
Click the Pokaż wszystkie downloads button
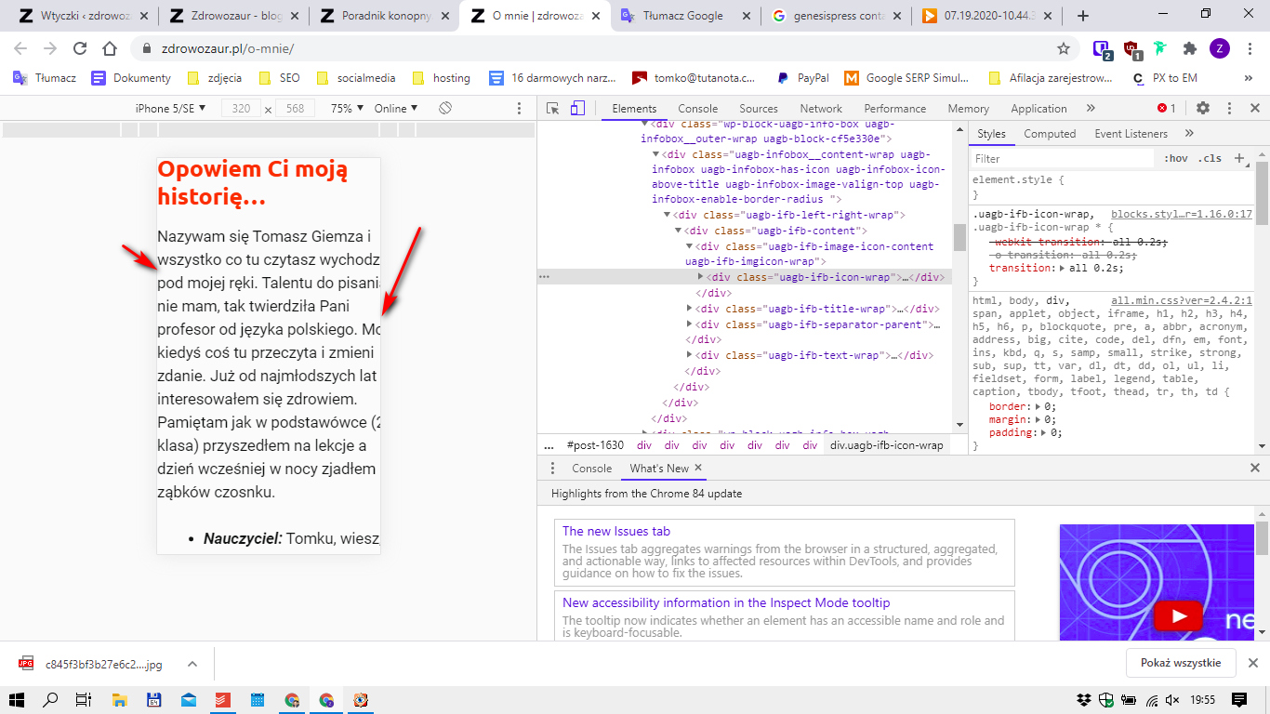tap(1181, 663)
